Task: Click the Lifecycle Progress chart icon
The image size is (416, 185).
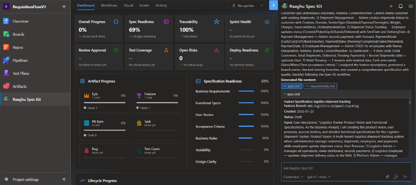Action: click(x=82, y=181)
